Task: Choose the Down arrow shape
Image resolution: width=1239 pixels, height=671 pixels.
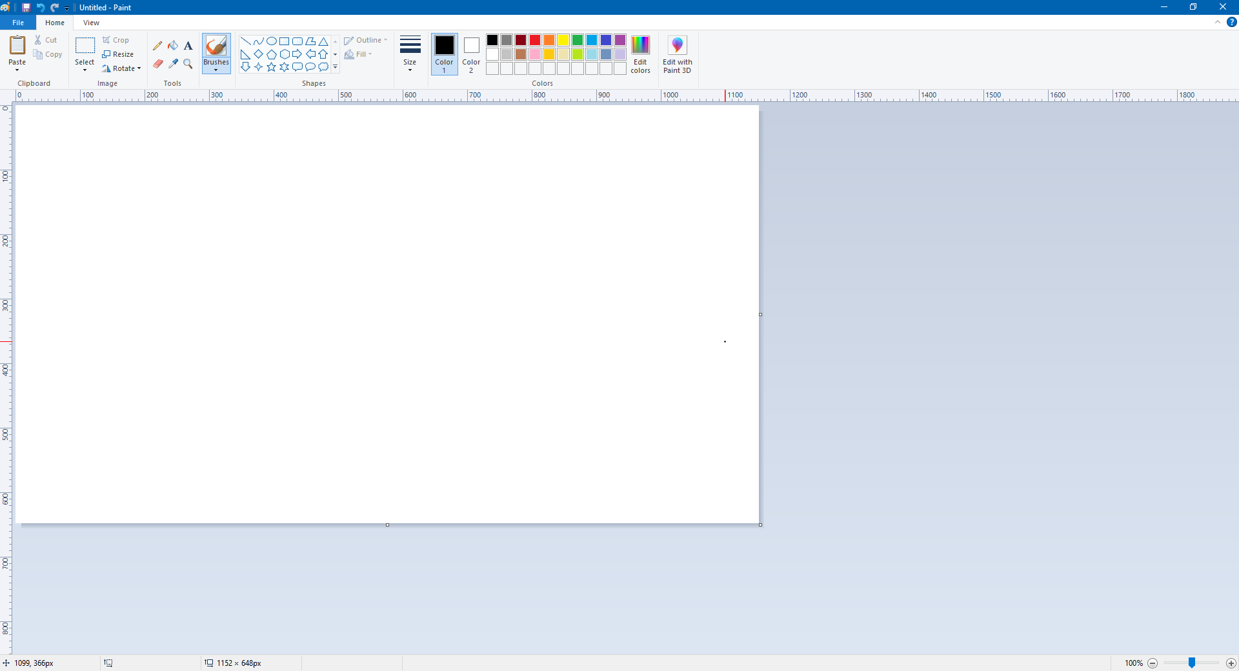Action: 245,66
